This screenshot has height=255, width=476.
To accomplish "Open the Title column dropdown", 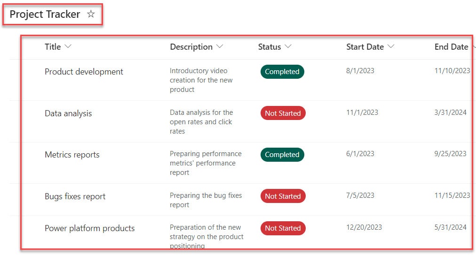I will 68,46.
